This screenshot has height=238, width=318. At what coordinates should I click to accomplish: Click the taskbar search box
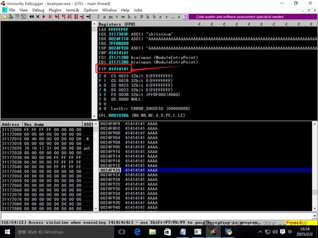[x=64, y=232]
